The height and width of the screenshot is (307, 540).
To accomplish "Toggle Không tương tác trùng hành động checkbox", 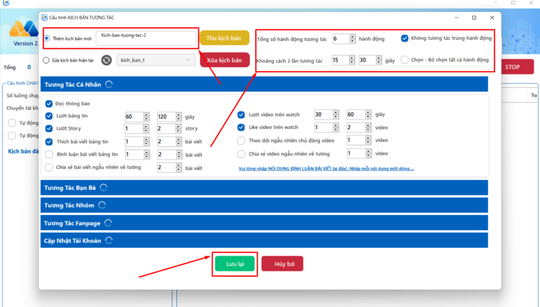I will point(405,38).
